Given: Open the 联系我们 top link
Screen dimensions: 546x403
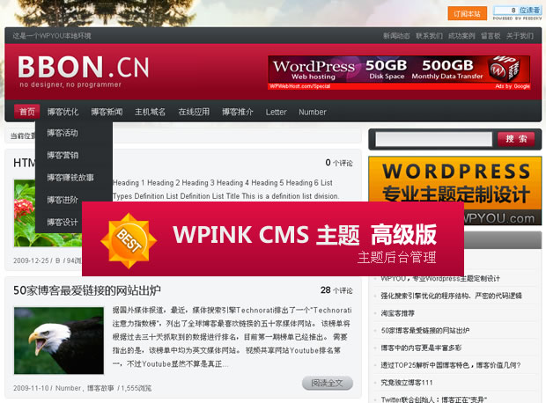Looking at the screenshot, I should pyautogui.click(x=429, y=36).
